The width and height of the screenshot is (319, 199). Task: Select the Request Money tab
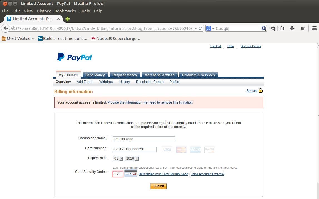[125, 75]
